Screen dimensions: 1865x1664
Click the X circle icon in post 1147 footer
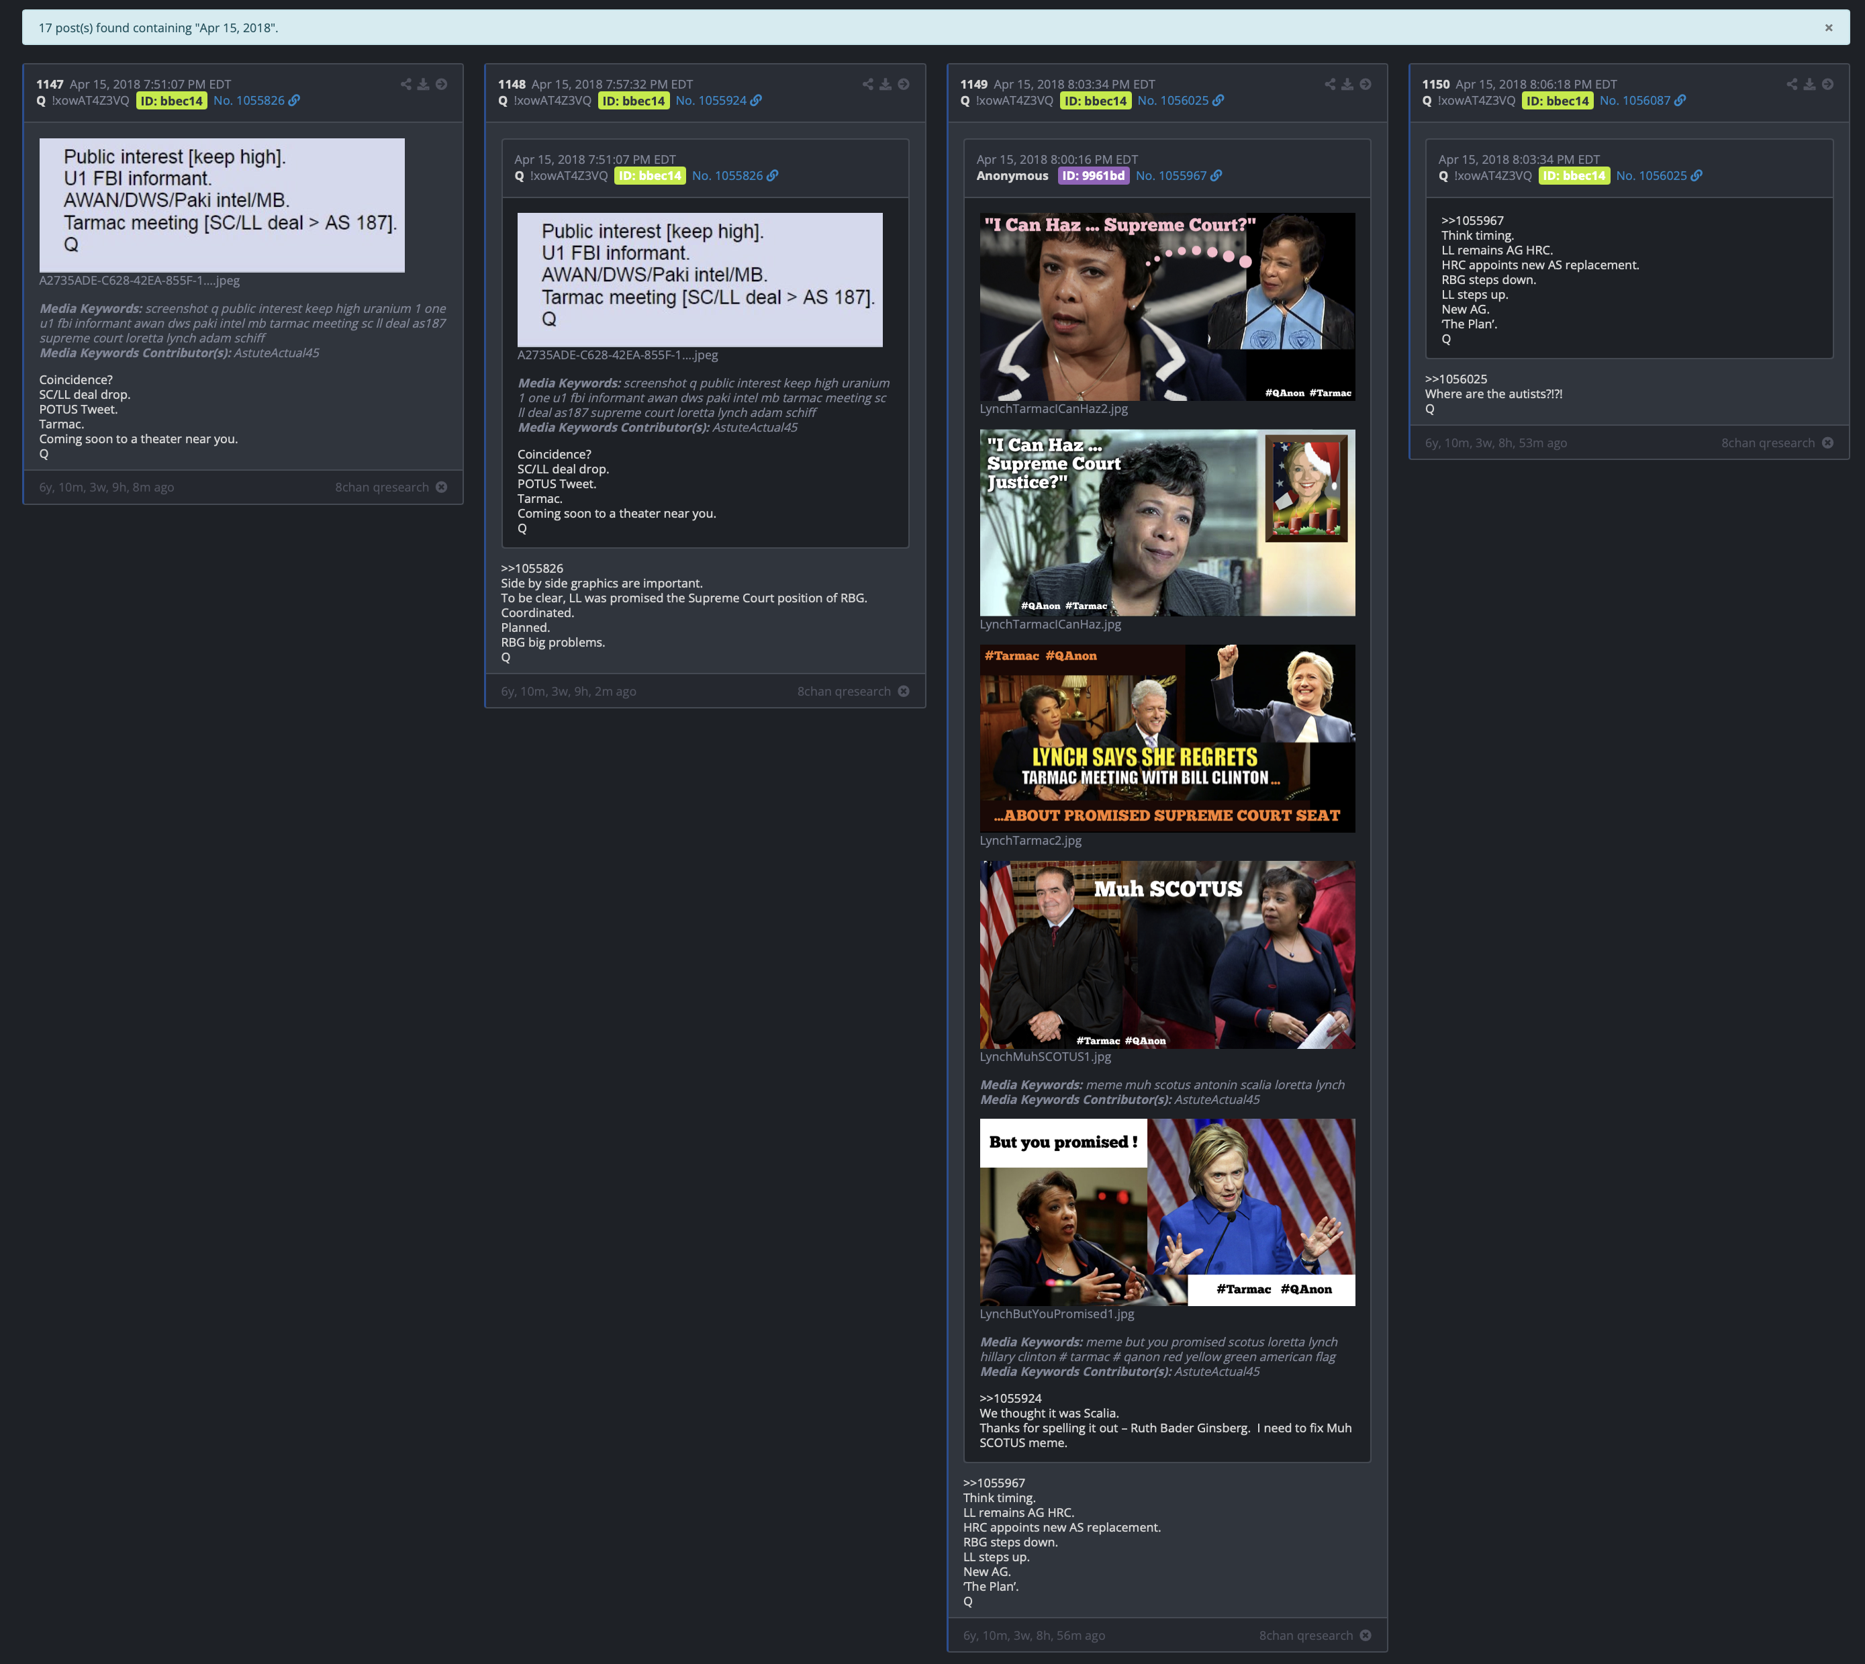click(x=442, y=488)
